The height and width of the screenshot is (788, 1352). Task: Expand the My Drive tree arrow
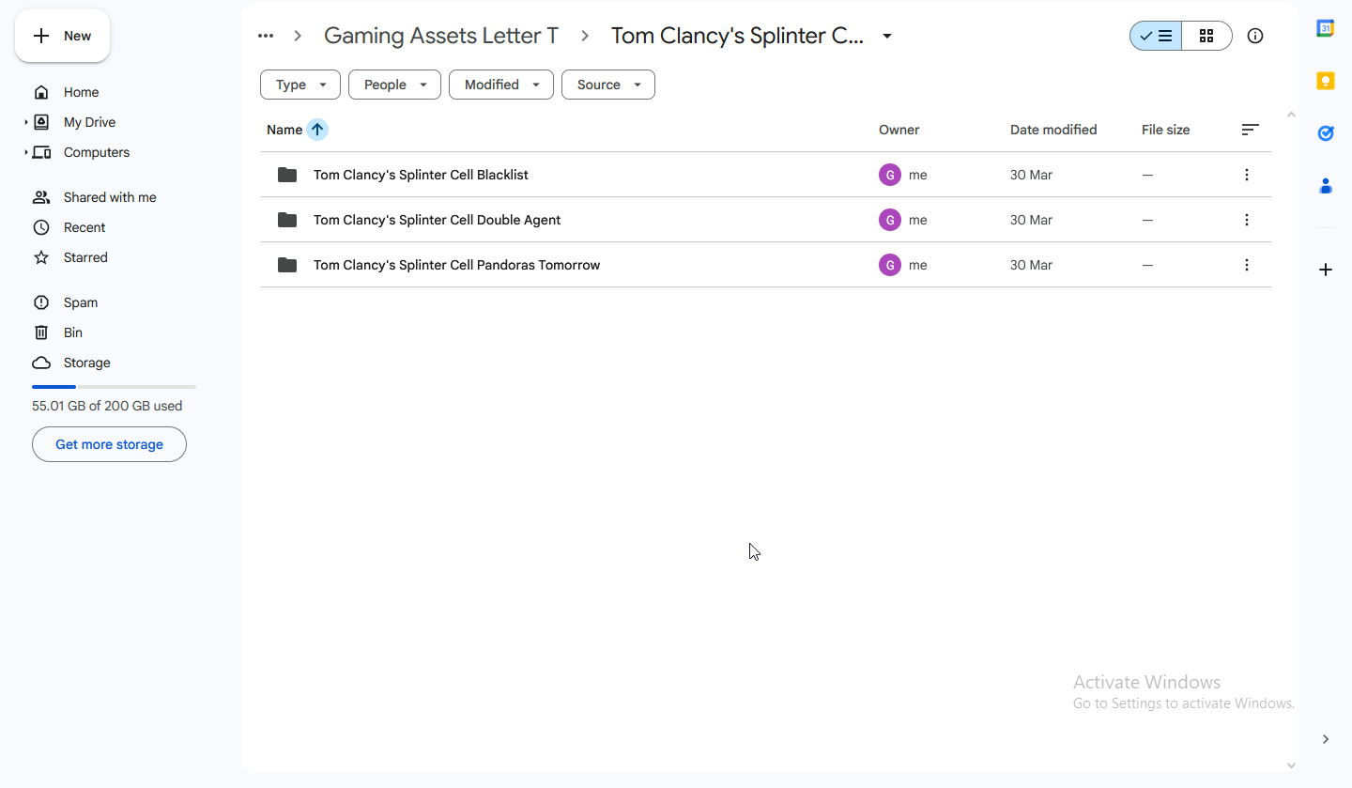(x=26, y=122)
